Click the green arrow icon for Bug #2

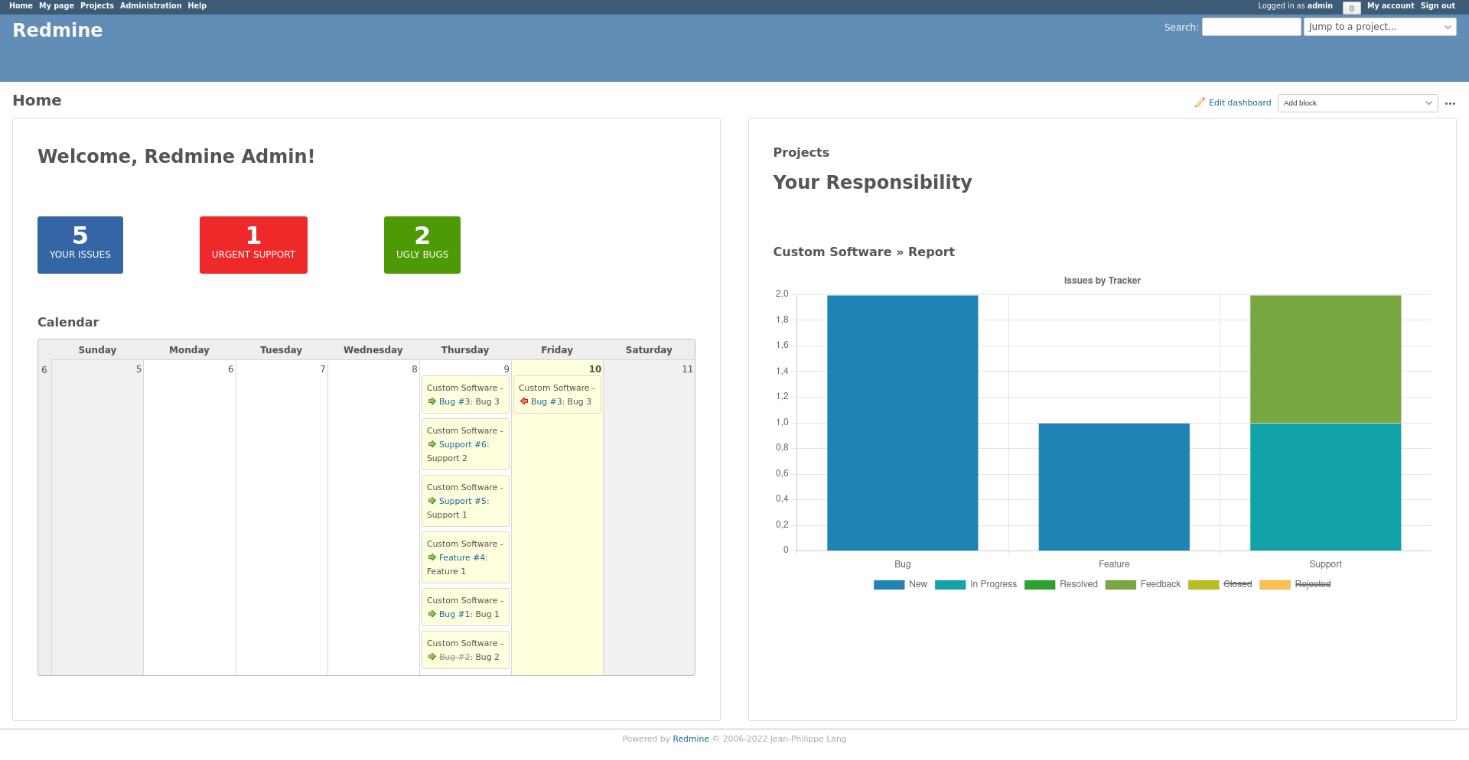(432, 657)
